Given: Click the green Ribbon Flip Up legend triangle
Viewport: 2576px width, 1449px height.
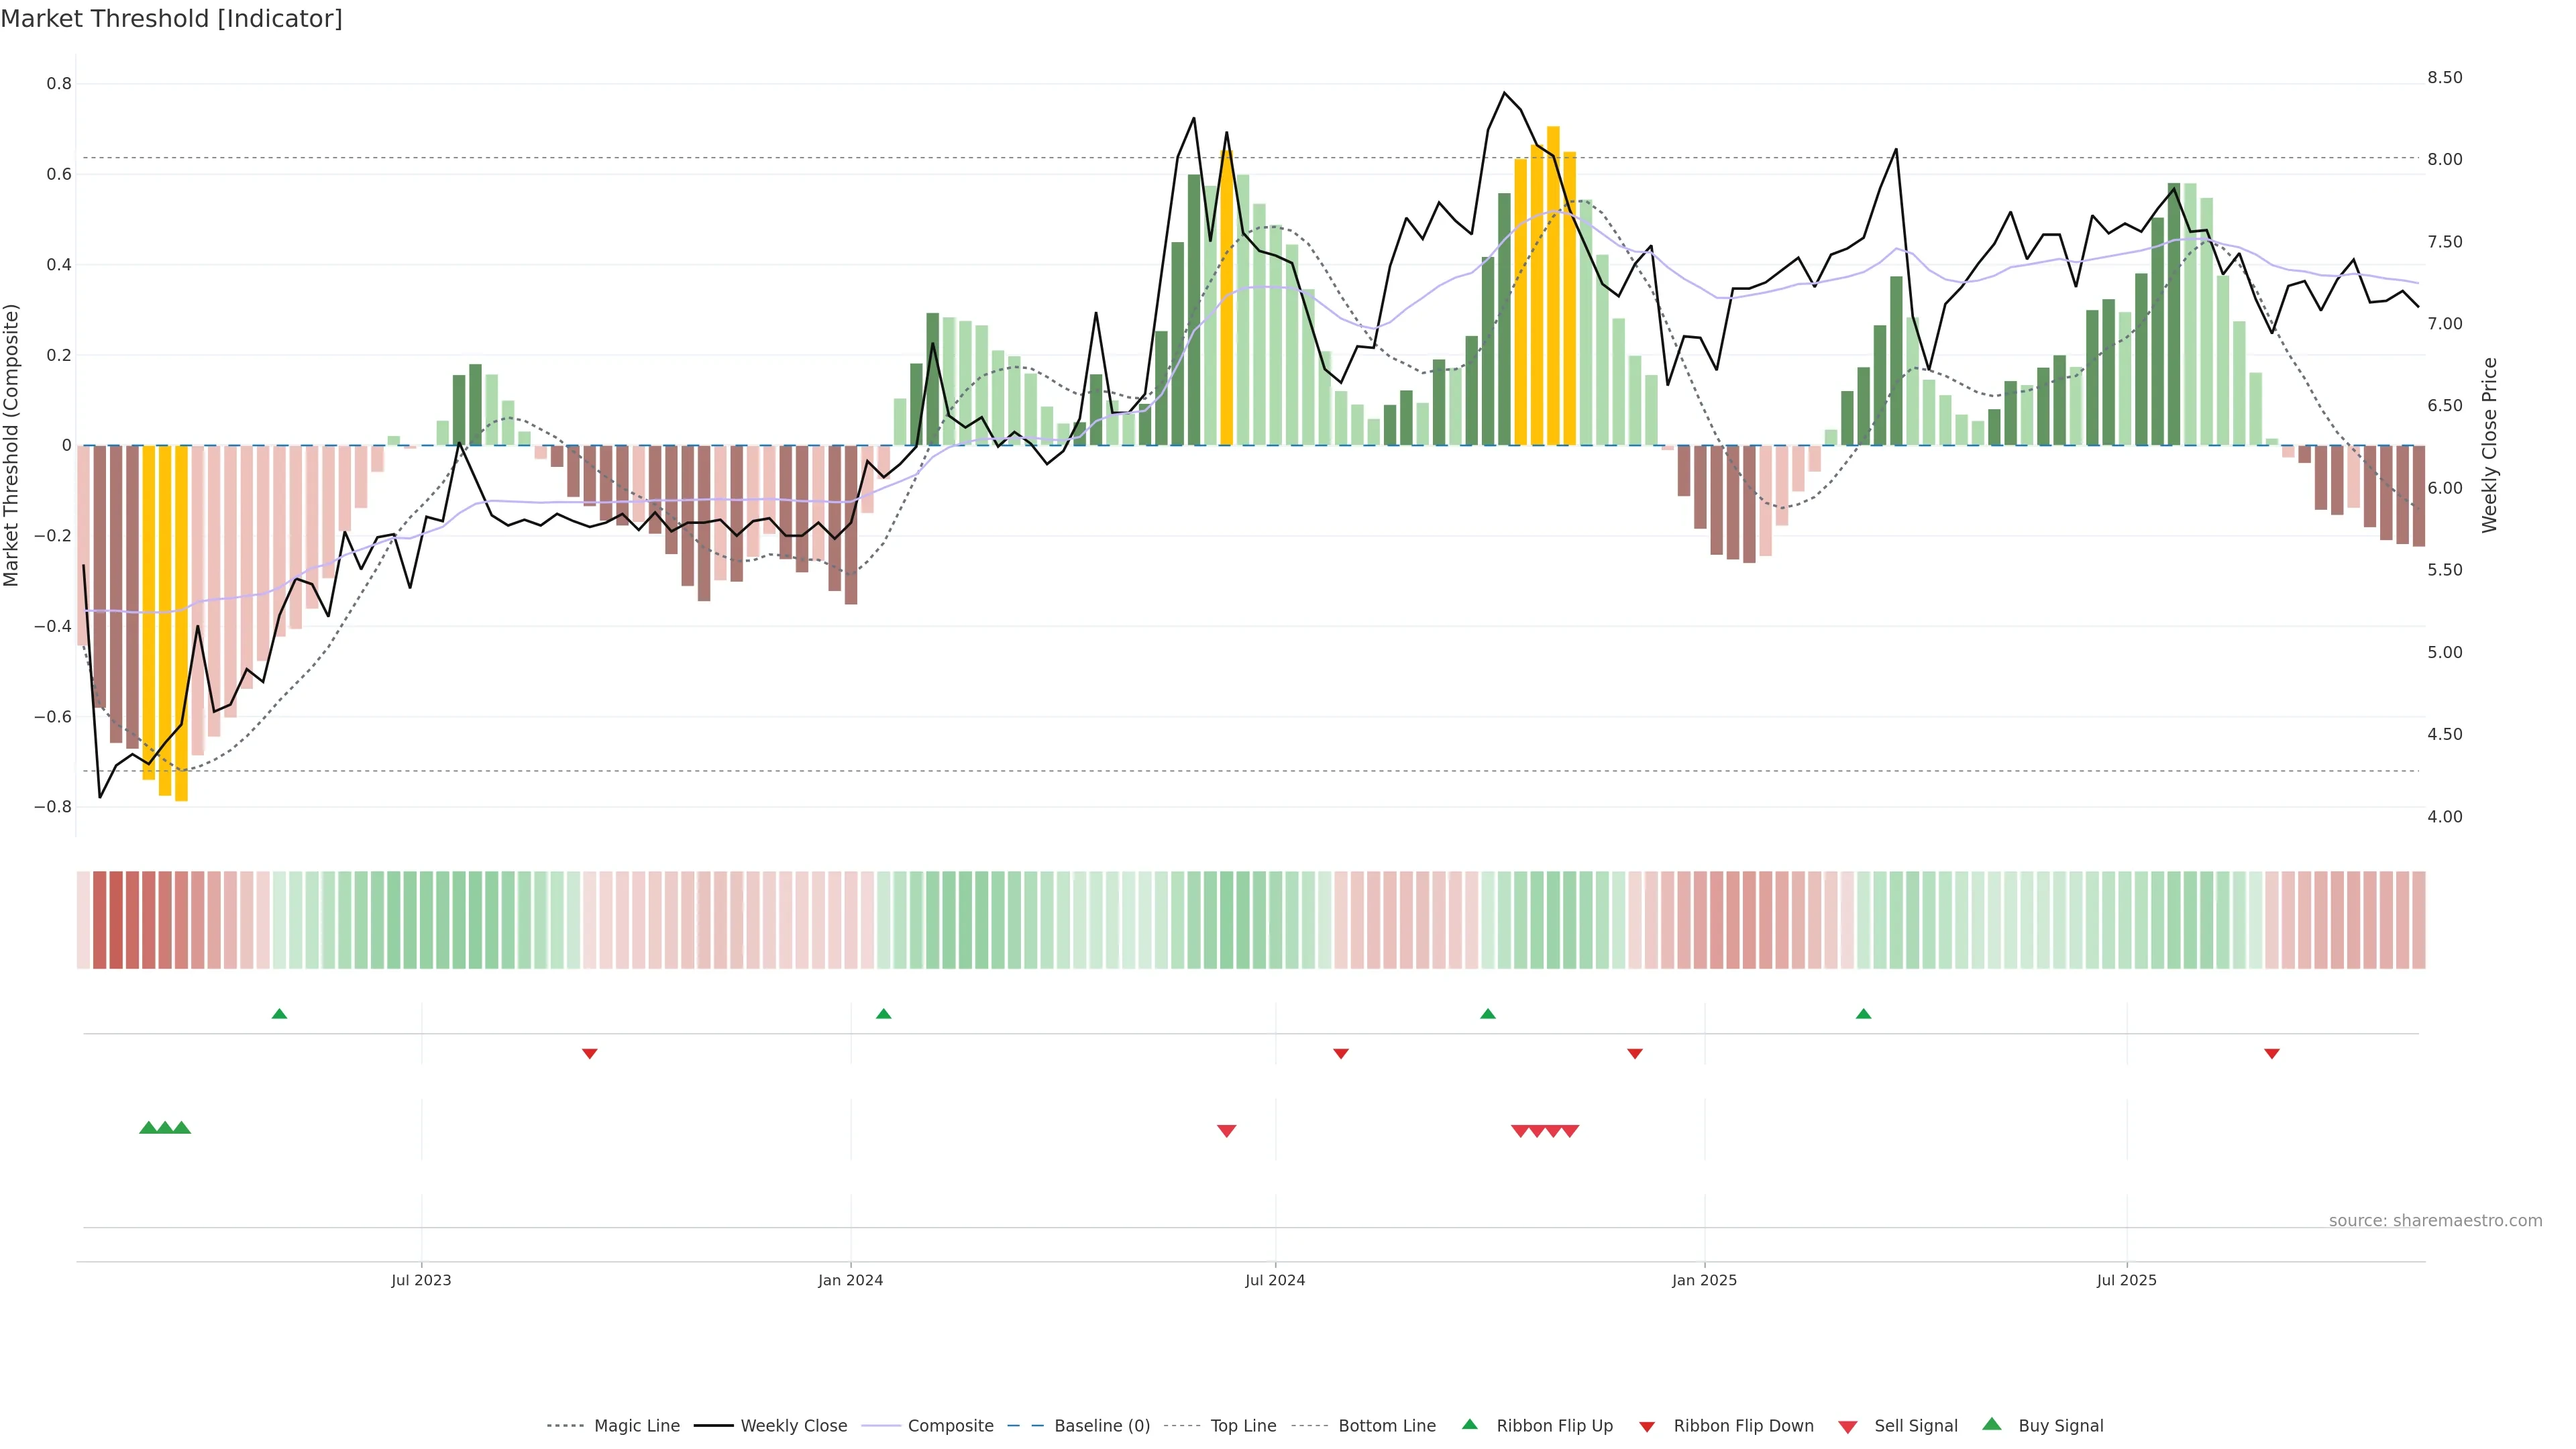Looking at the screenshot, I should [x=1469, y=1424].
